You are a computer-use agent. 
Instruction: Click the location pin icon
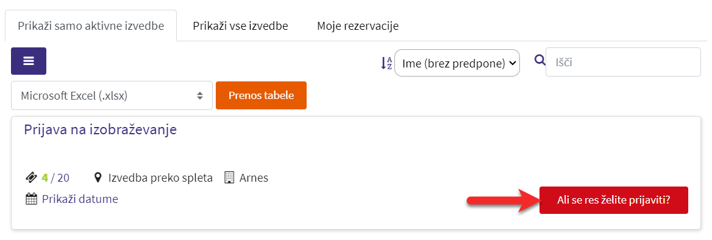(x=97, y=177)
